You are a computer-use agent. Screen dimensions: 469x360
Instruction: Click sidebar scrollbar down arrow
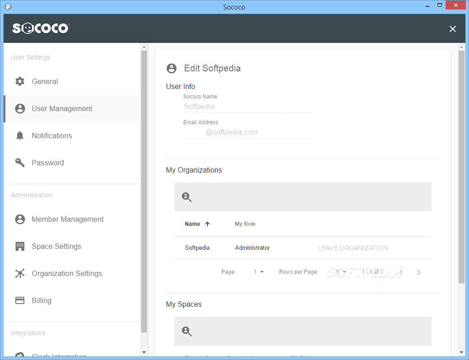pos(144,352)
